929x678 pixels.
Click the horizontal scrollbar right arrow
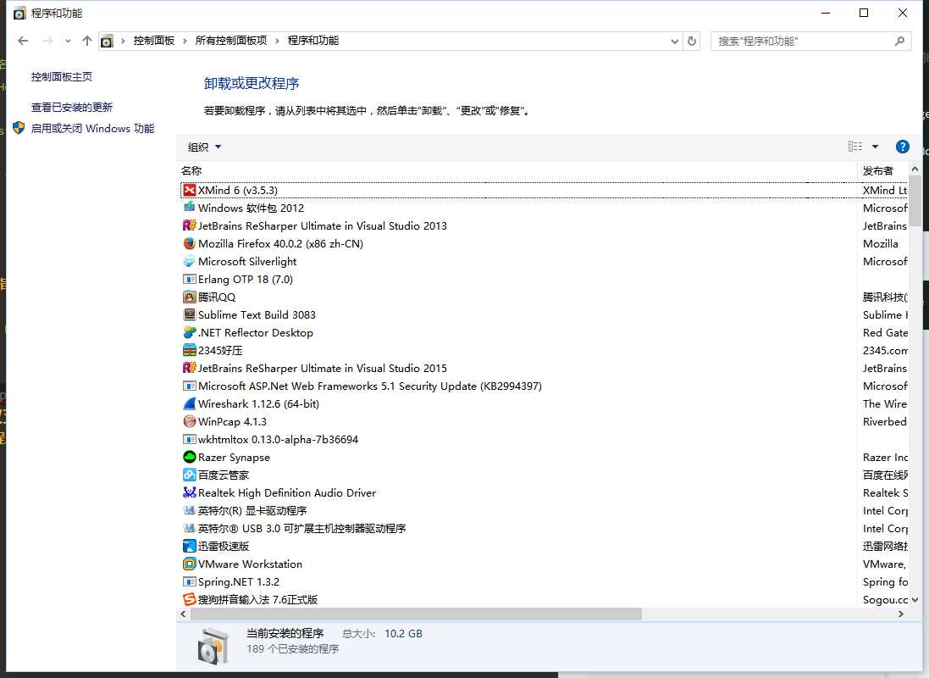pos(901,614)
